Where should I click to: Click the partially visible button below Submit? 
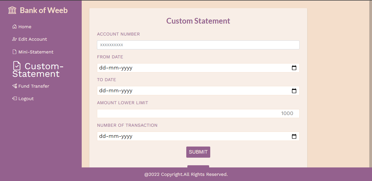(x=198, y=166)
